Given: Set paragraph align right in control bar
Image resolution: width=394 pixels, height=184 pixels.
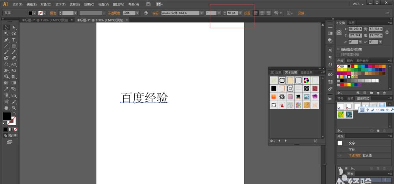Looking at the screenshot, I should coord(268,13).
